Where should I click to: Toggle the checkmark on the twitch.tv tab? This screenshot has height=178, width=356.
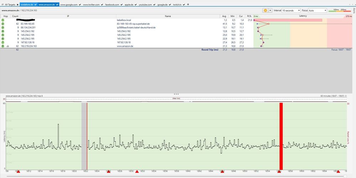coord(184,5)
